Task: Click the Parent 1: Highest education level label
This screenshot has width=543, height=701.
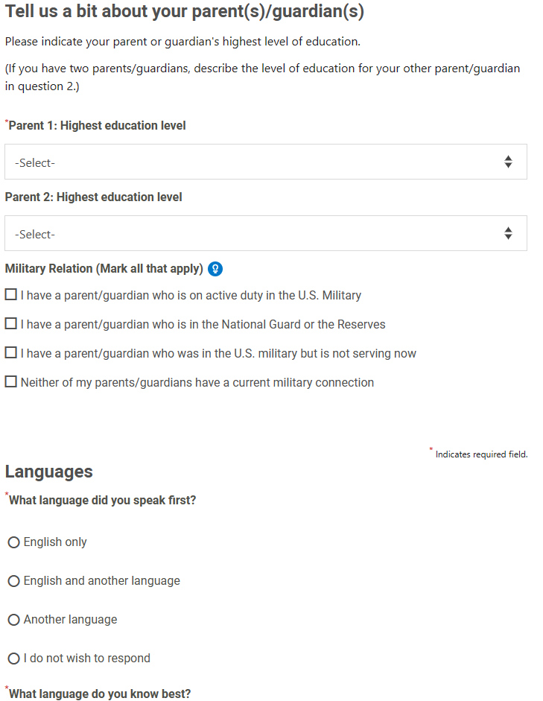Action: click(97, 126)
